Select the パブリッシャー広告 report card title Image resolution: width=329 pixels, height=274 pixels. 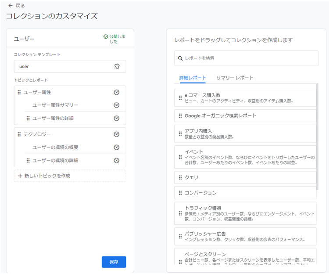[x=205, y=234]
